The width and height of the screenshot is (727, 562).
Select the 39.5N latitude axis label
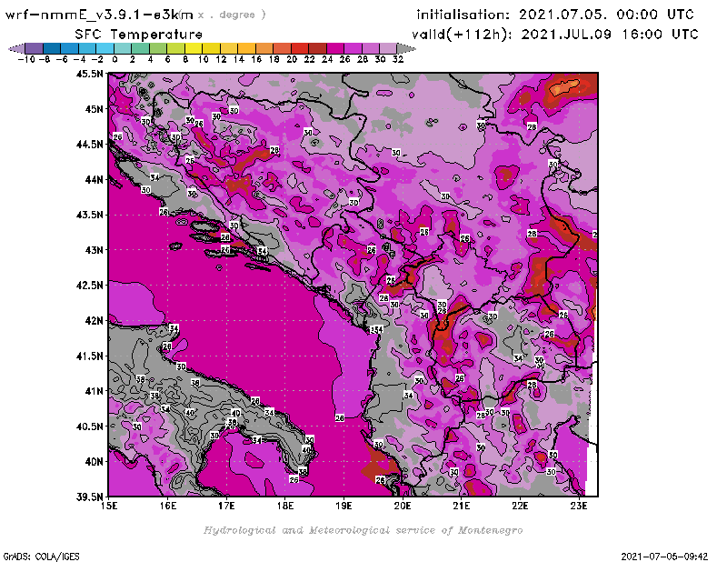(x=89, y=497)
